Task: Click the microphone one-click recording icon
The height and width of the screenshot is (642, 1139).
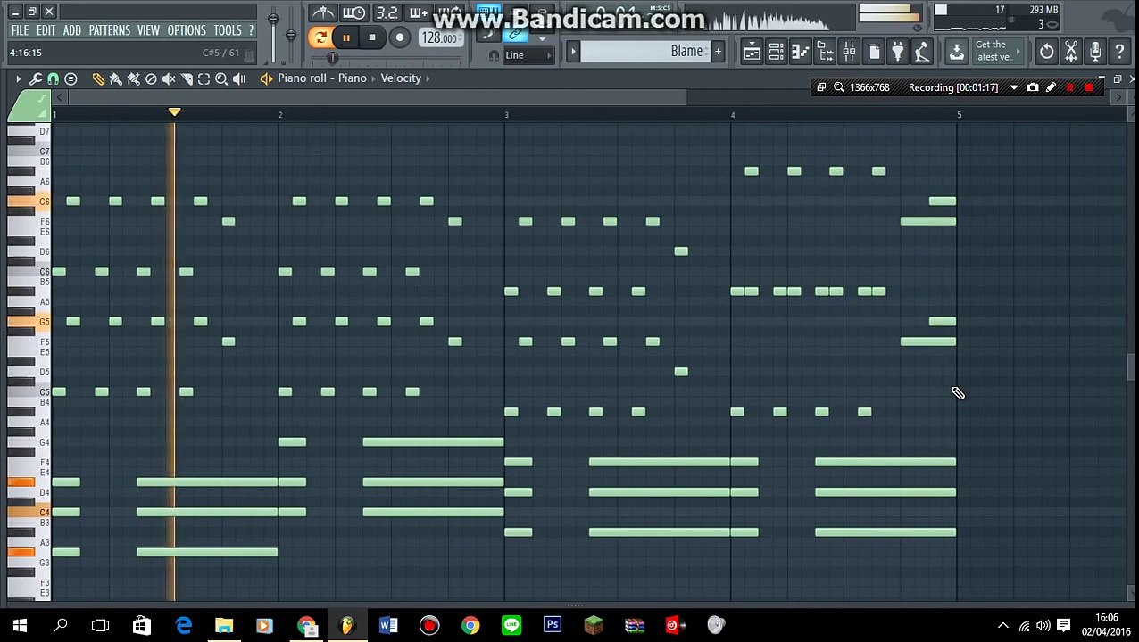Action: click(x=1095, y=53)
